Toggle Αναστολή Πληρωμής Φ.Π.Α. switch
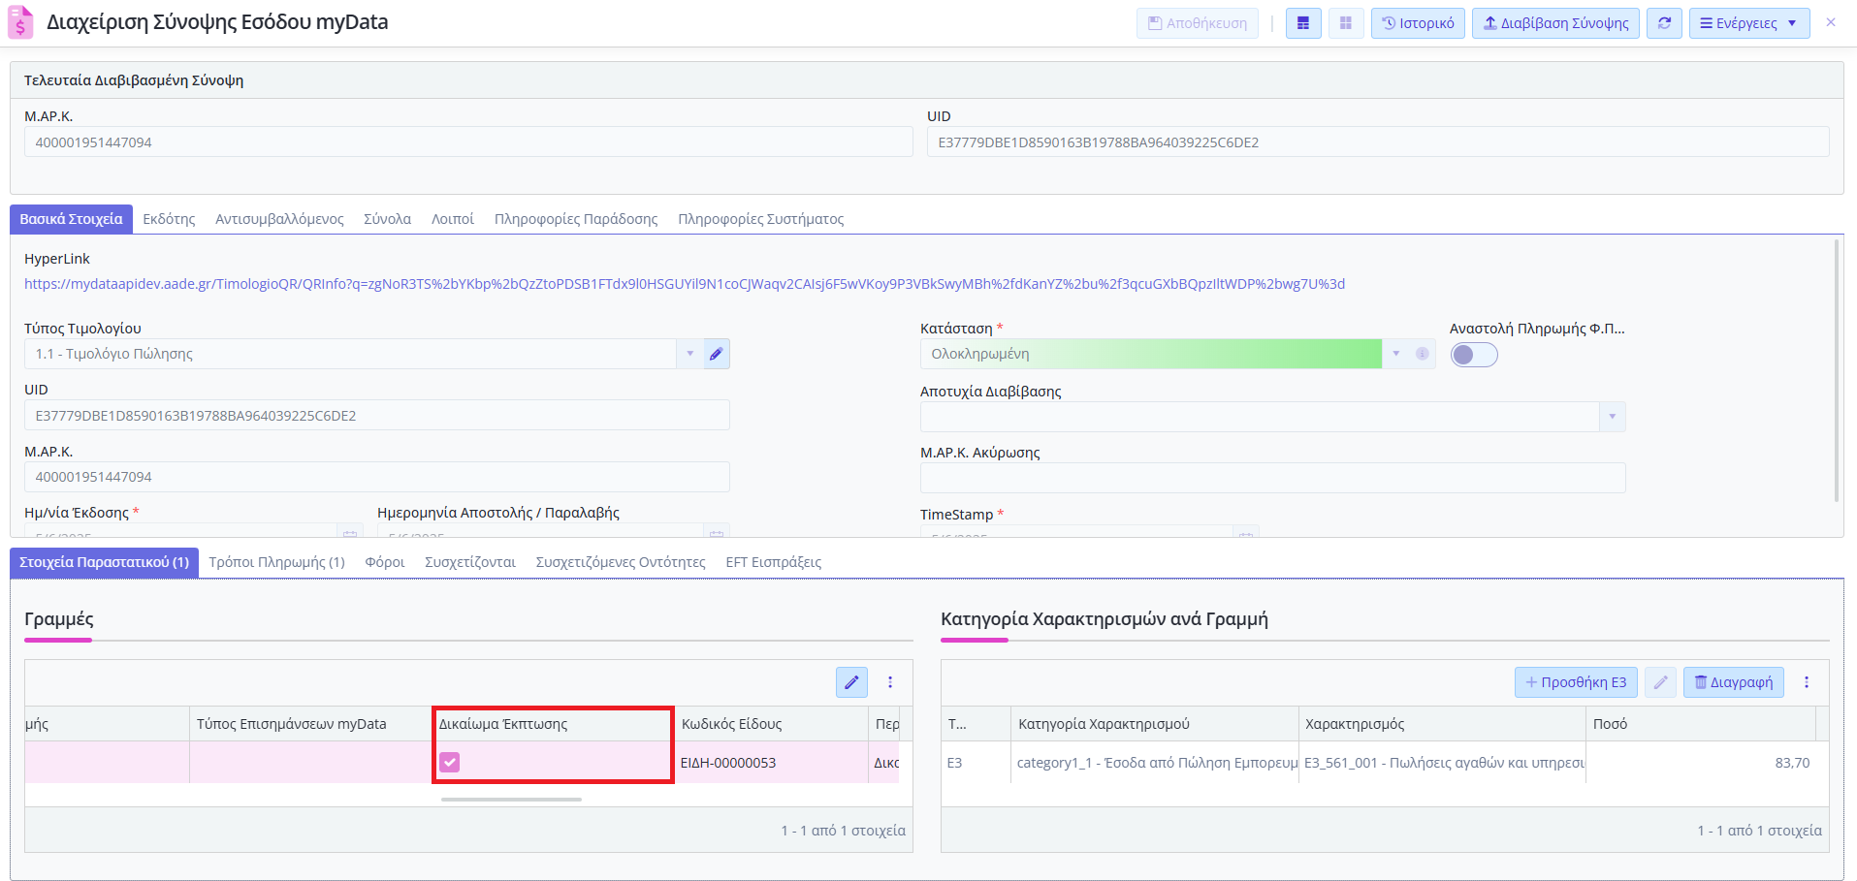This screenshot has height=881, width=1857. [1474, 355]
